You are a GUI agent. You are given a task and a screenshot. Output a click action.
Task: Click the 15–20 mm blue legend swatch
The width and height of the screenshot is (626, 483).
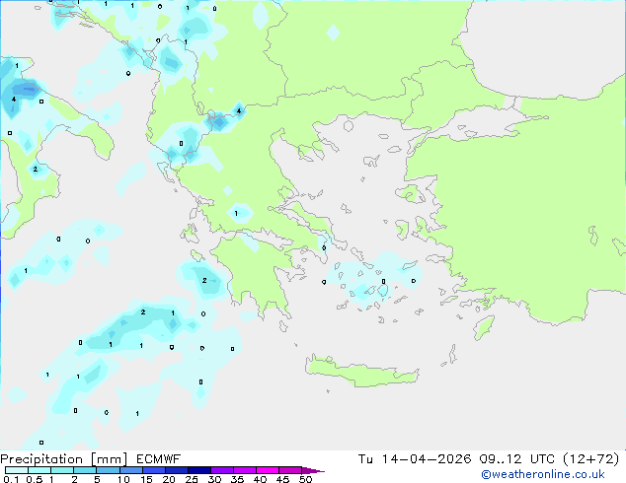point(154,470)
